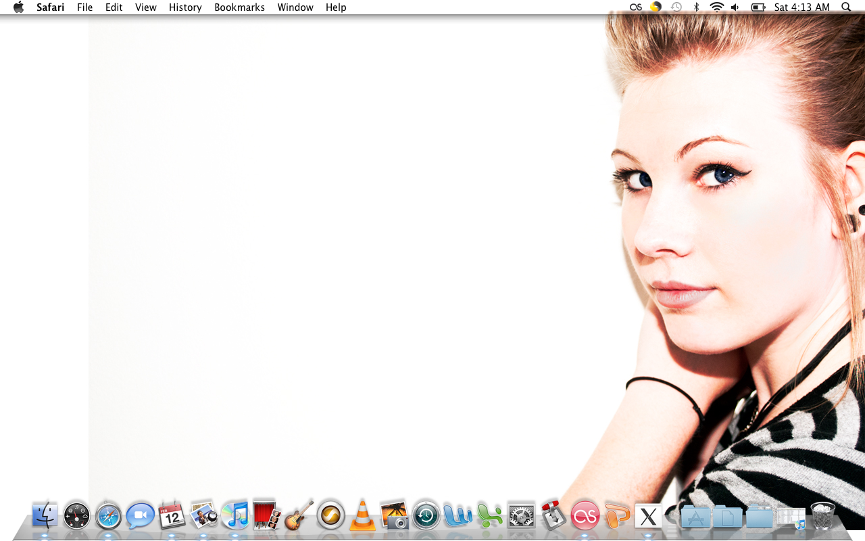The image size is (865, 541).
Task: Click the Bluetooth status icon
Action: coord(696,7)
